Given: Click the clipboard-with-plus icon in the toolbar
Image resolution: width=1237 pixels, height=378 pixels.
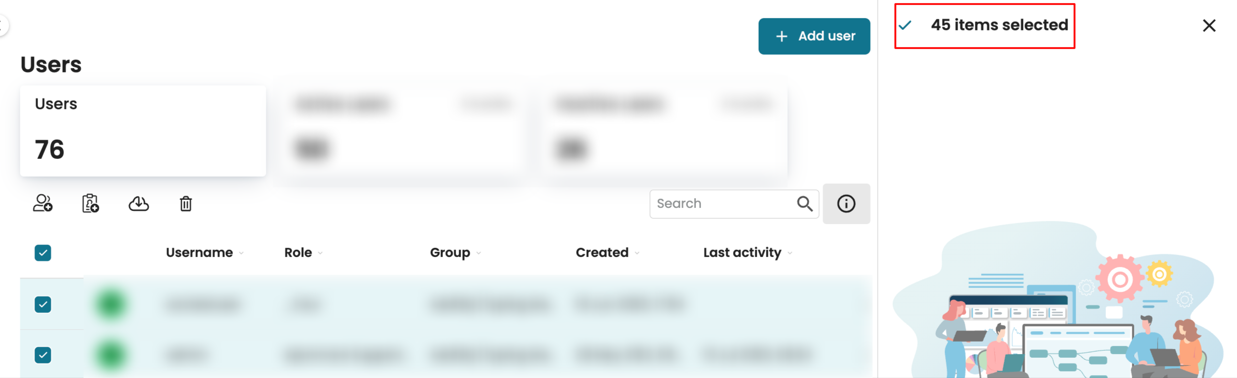Looking at the screenshot, I should [x=91, y=203].
